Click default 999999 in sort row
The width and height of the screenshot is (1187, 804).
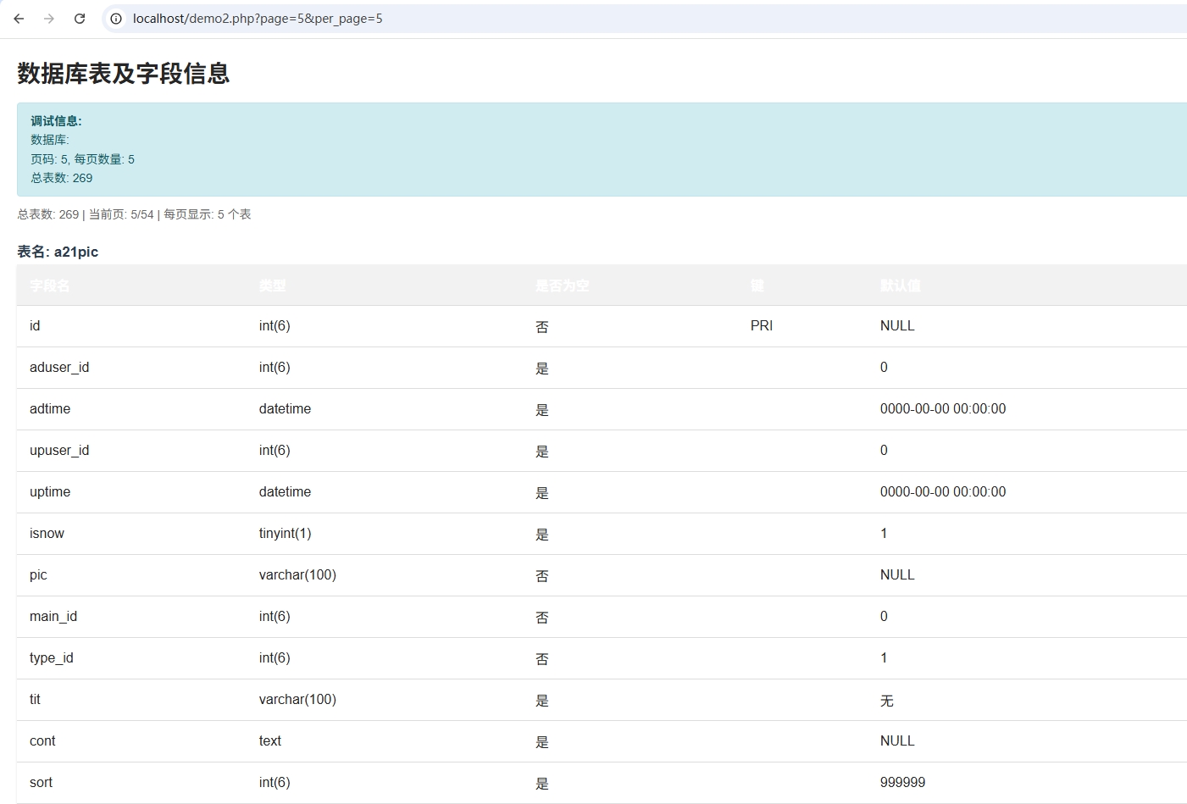tap(903, 783)
